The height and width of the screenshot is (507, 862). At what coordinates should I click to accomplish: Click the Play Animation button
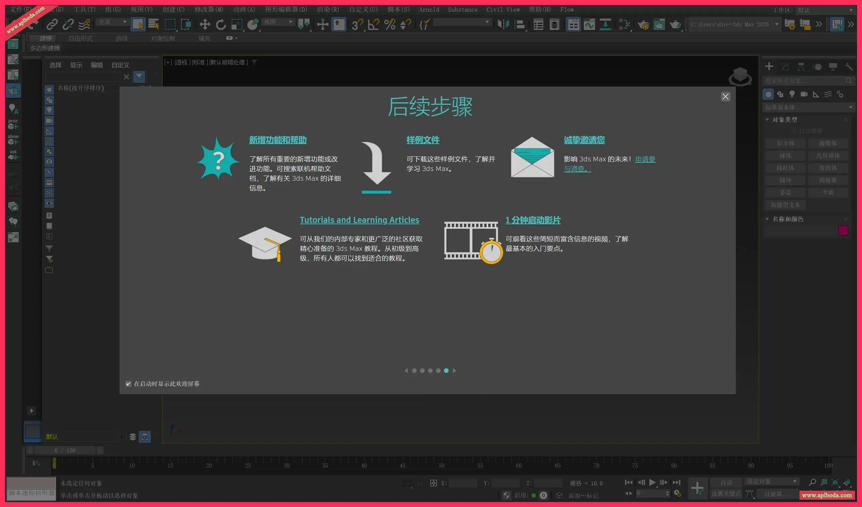pos(652,482)
